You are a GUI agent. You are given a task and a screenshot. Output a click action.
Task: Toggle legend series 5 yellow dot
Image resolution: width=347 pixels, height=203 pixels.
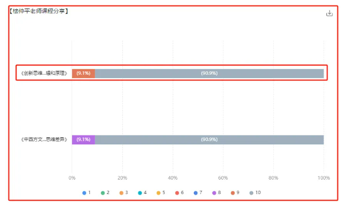pos(159,193)
